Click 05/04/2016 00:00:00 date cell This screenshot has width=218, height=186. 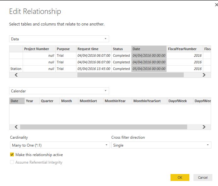click(x=149, y=69)
